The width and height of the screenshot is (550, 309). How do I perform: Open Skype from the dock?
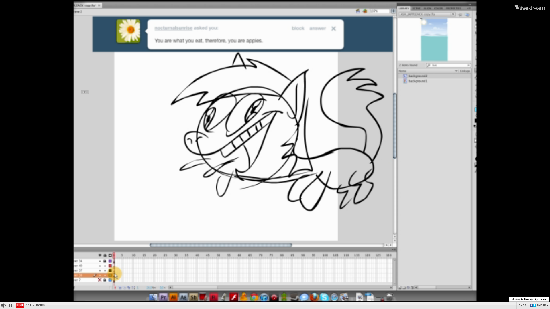[324, 297]
